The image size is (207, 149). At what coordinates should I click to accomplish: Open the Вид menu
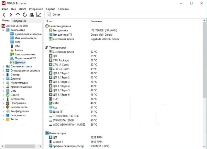pos(14,9)
